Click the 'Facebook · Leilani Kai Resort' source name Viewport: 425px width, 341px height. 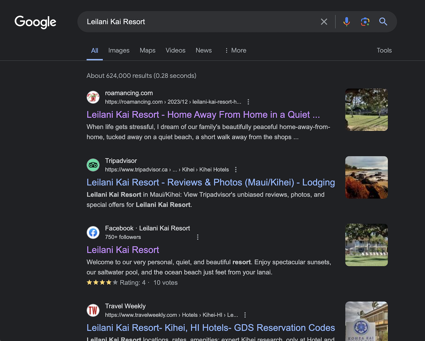tap(148, 228)
